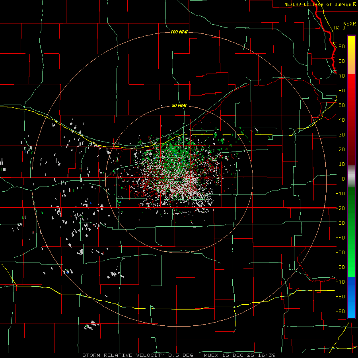
Task: Select the 70 value on velocity scale
Action: pos(342,76)
